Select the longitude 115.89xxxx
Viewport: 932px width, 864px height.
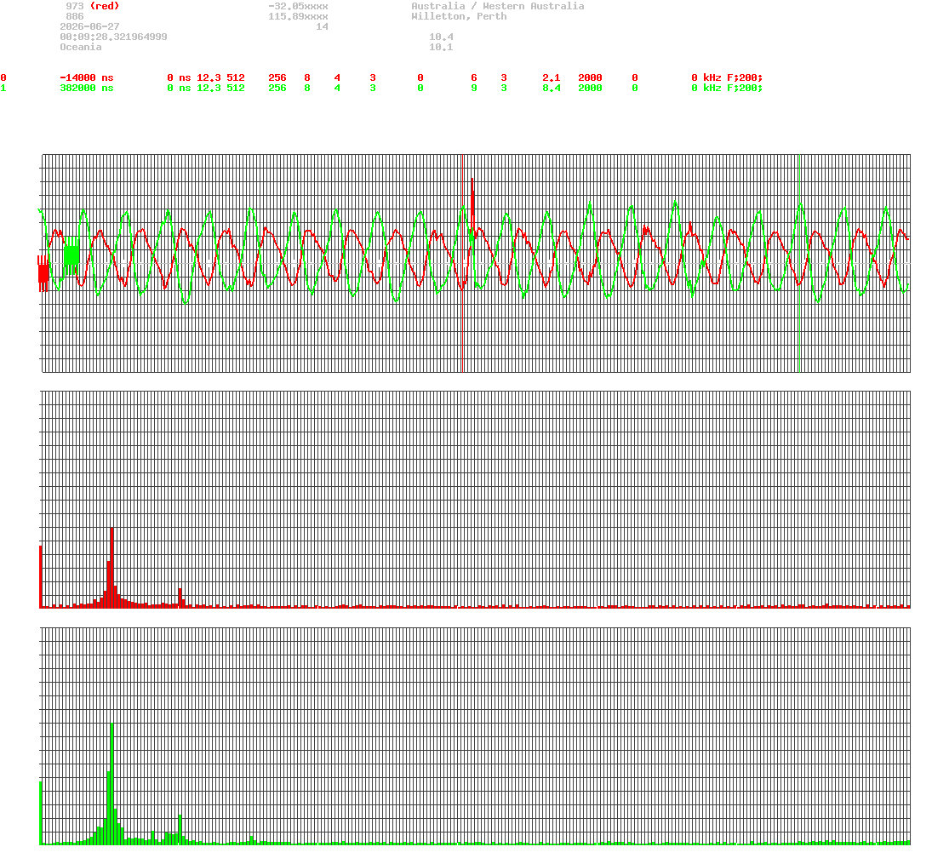298,17
